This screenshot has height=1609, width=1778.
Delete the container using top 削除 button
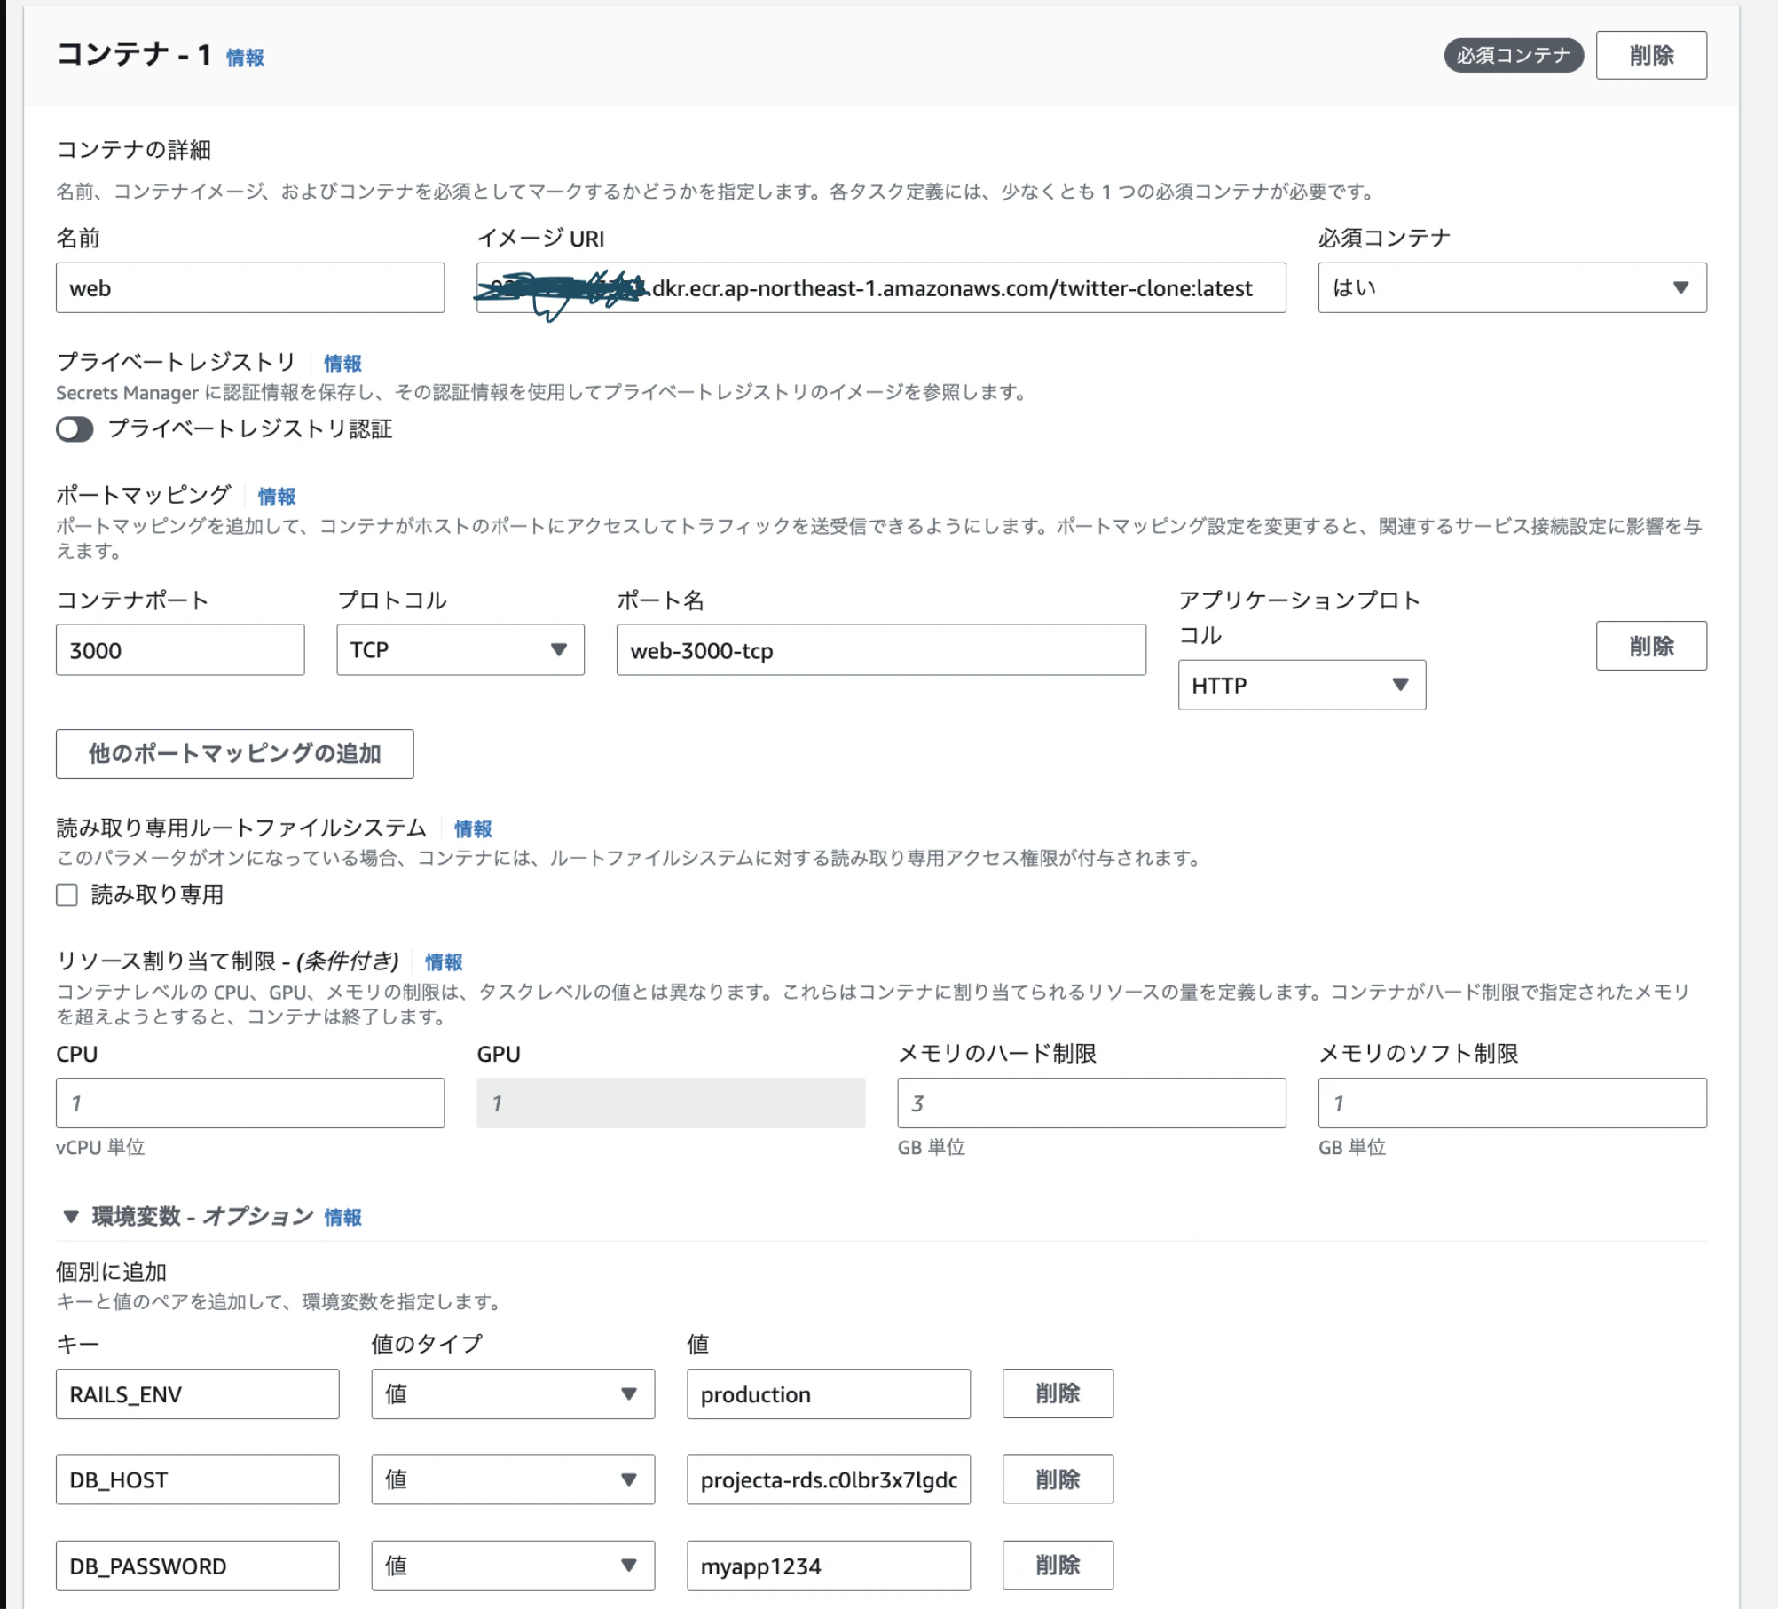point(1651,55)
